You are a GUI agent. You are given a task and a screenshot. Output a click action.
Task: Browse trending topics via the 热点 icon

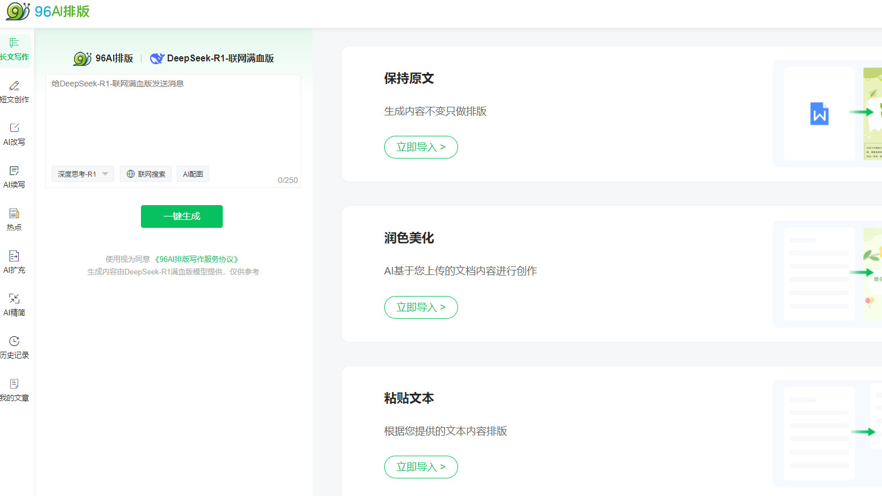tap(15, 220)
